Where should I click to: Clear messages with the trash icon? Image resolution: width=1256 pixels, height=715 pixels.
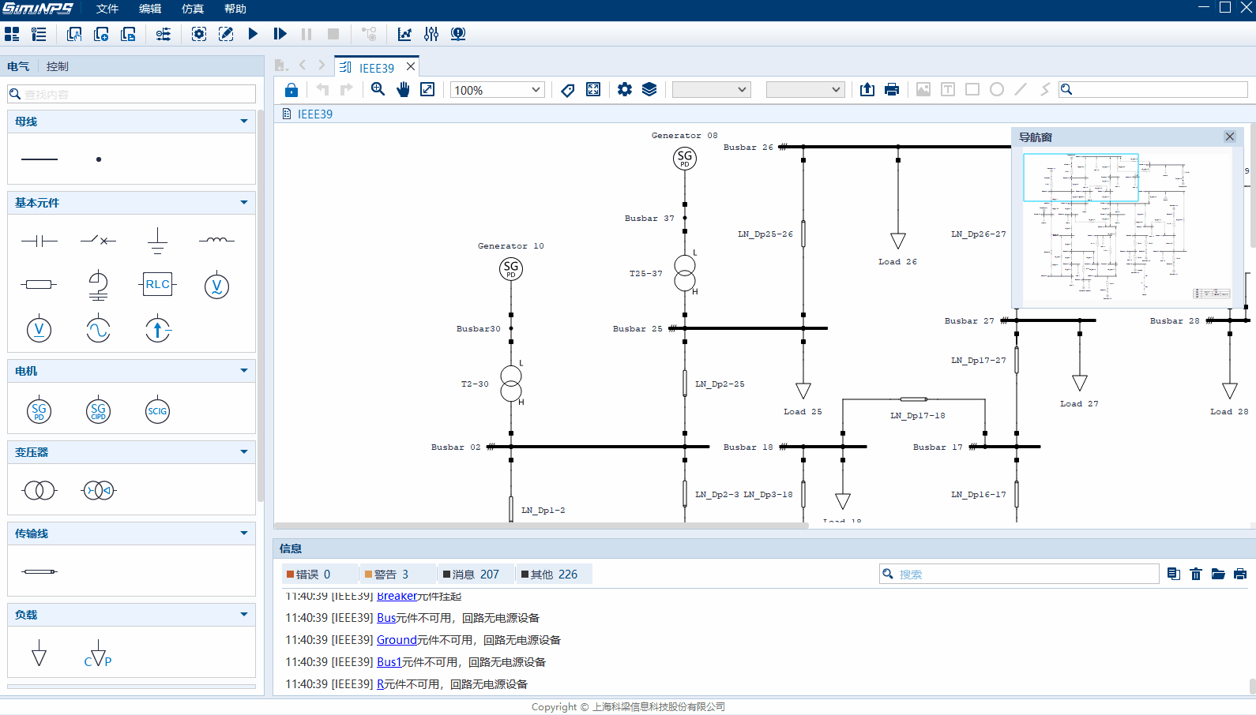point(1196,574)
